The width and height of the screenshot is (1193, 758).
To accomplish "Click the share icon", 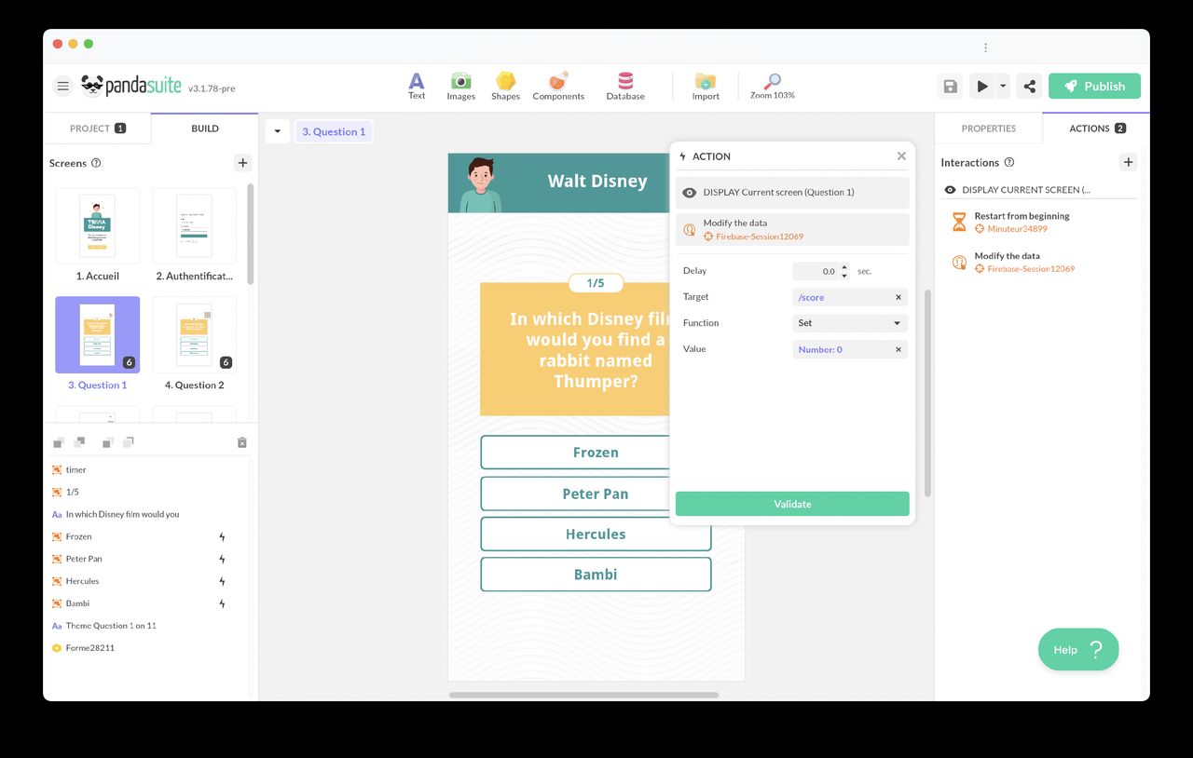I will [x=1029, y=87].
